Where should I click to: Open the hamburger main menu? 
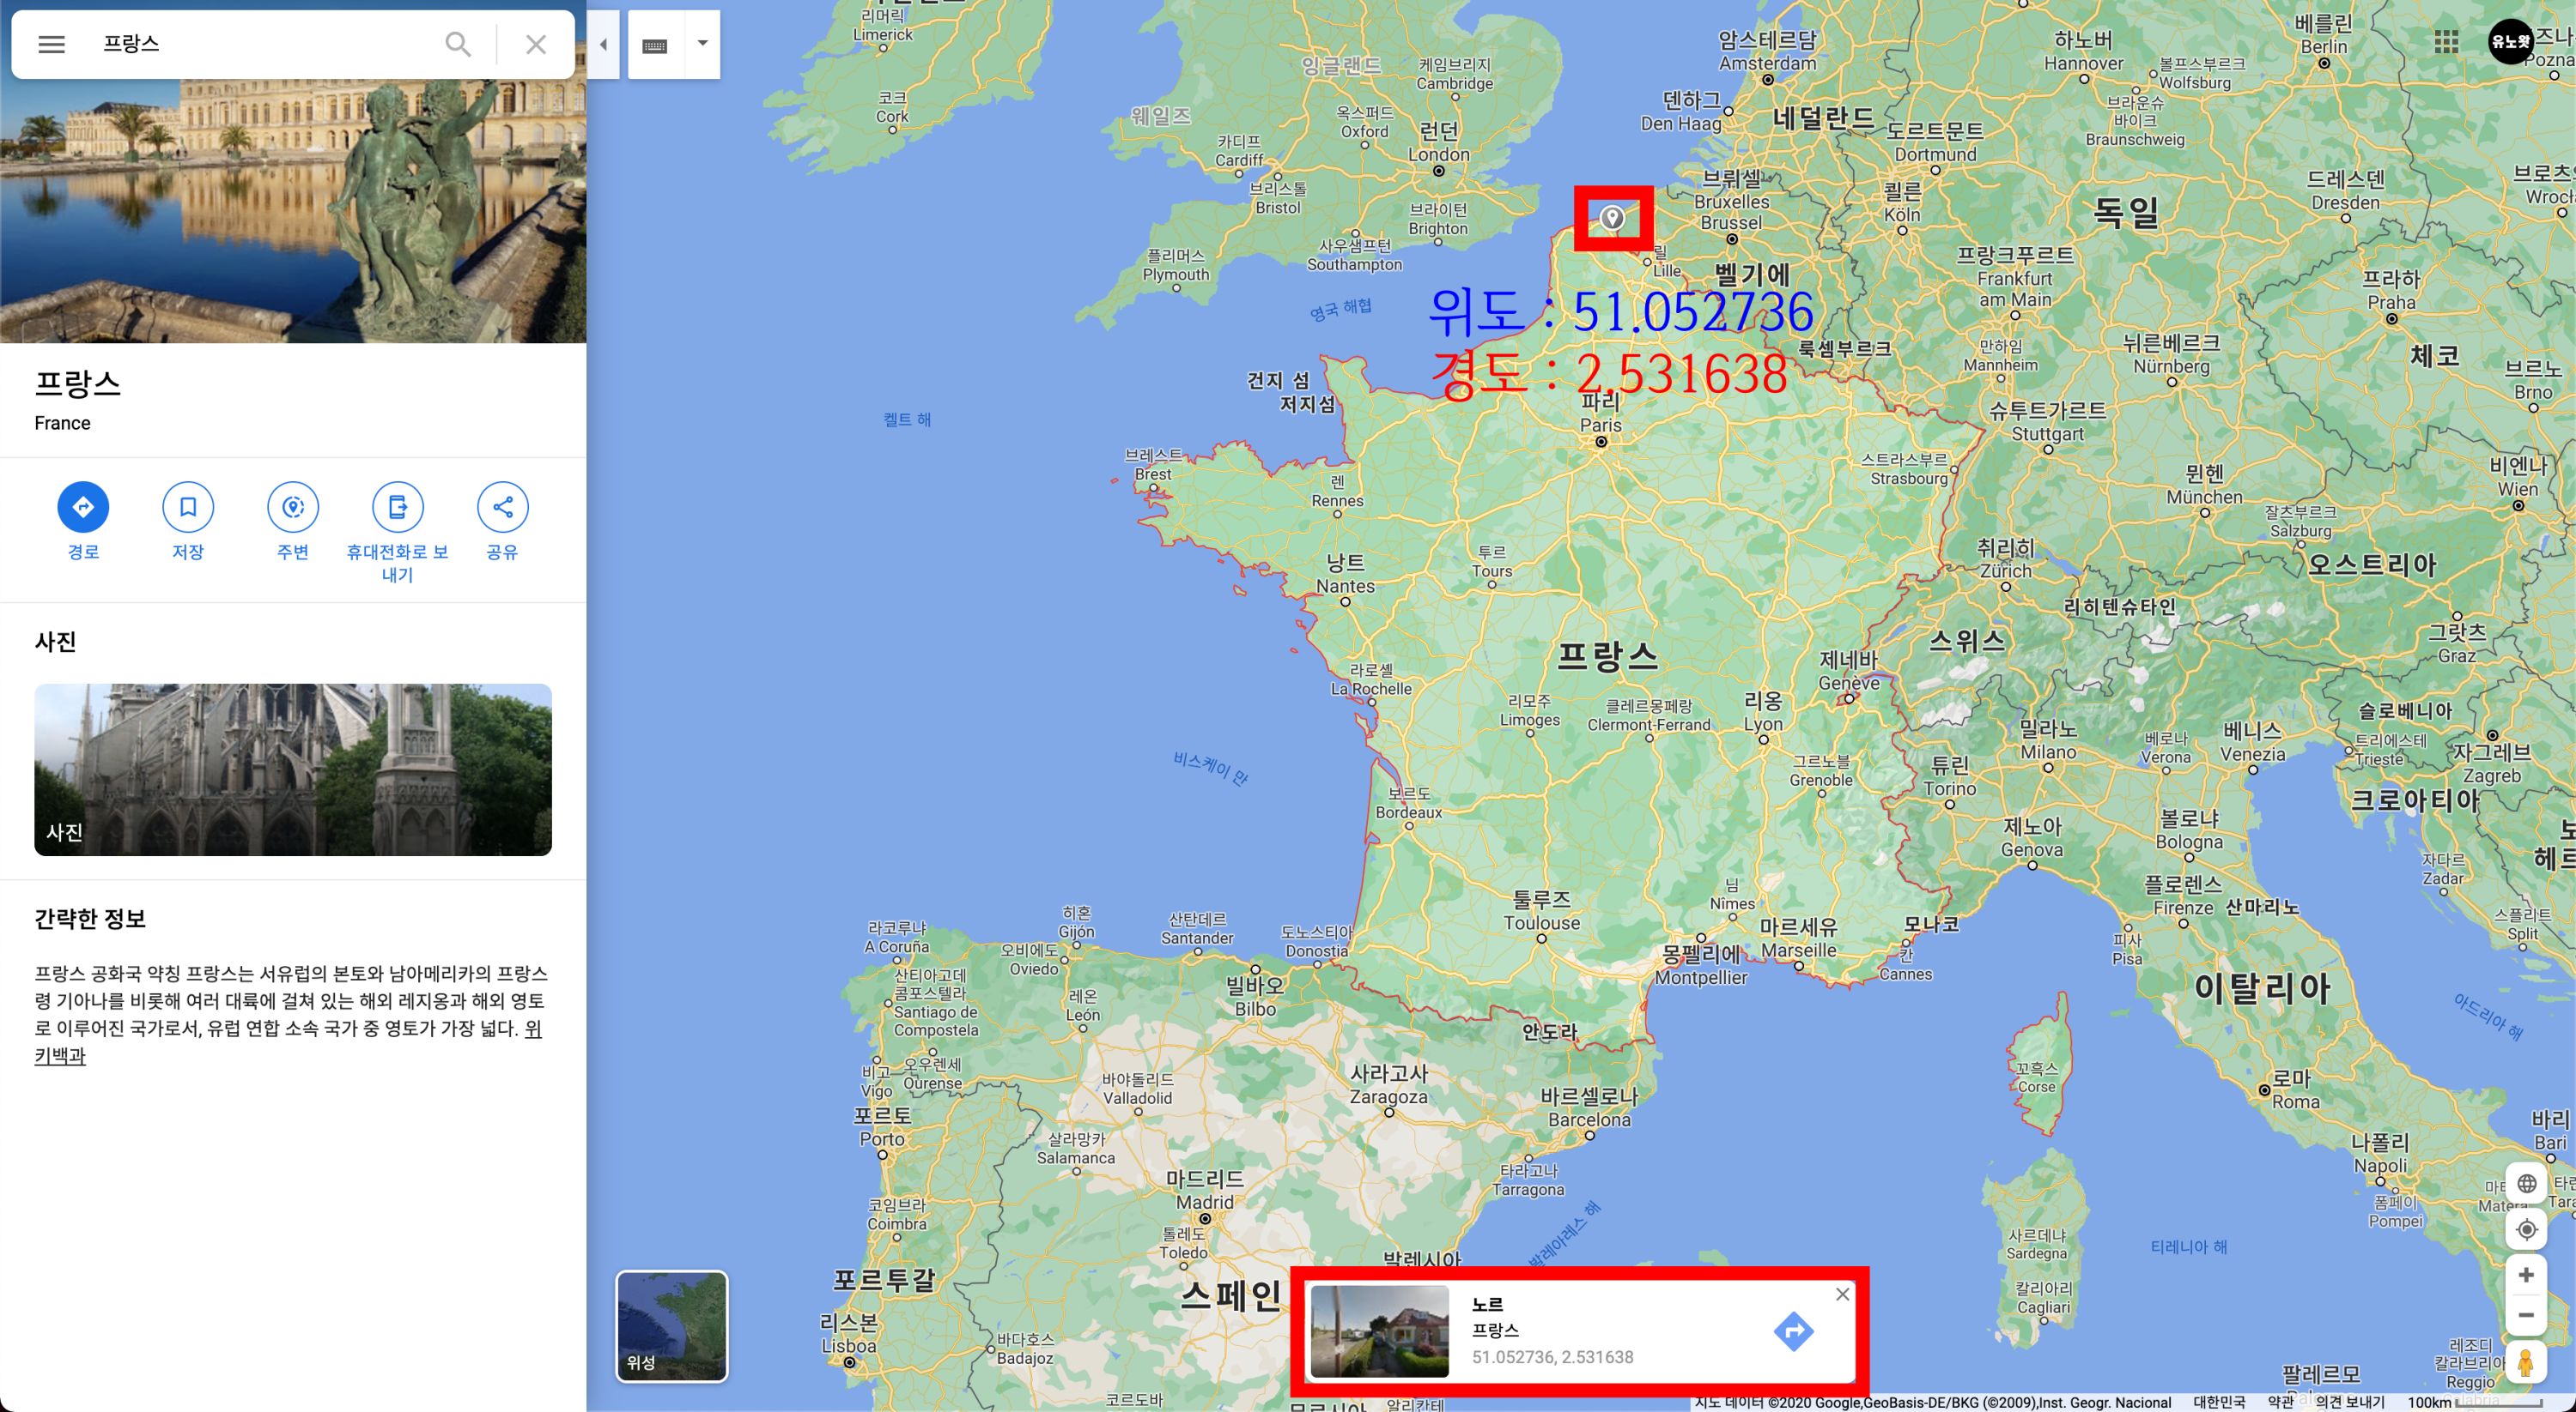[51, 44]
